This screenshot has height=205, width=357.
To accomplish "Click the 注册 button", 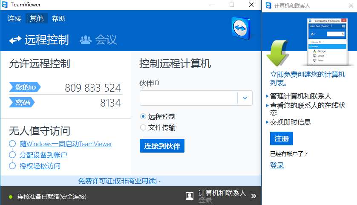I will pos(282,139).
